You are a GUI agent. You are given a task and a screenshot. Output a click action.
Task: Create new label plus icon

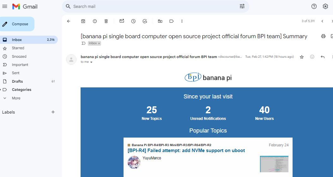point(53,112)
